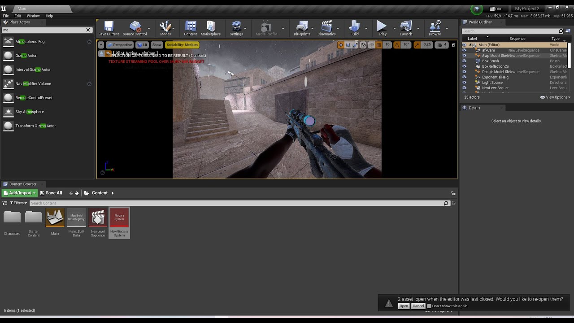574x323 pixels.
Task: Open the Add/Import dropdown
Action: (x=20, y=193)
